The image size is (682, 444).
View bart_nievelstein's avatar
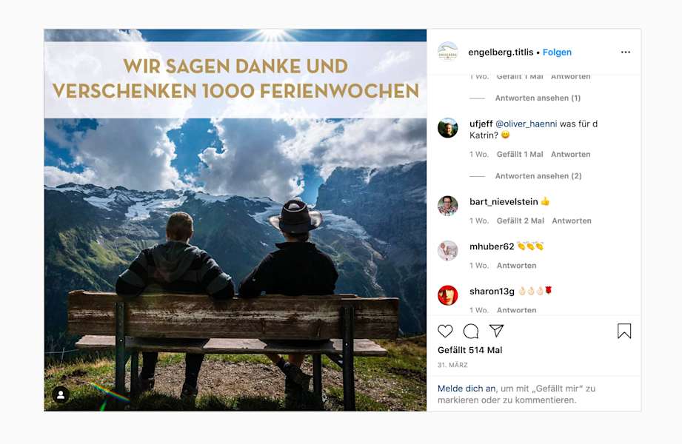pos(447,206)
